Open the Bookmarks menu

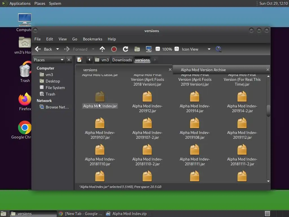(93, 39)
